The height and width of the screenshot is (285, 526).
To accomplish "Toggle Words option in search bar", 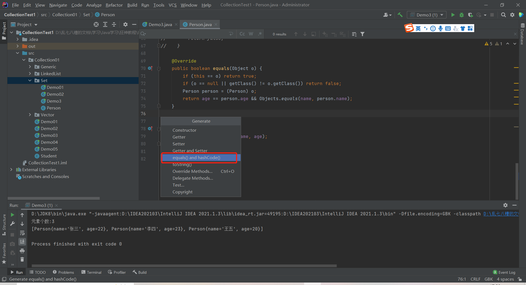I will 251,34.
